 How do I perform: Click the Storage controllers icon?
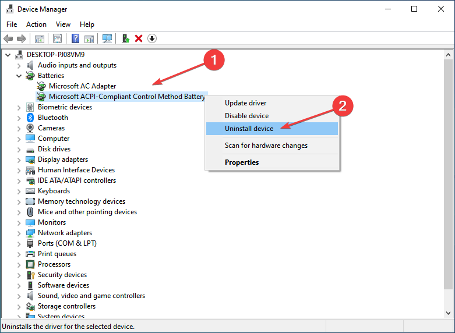click(x=30, y=306)
